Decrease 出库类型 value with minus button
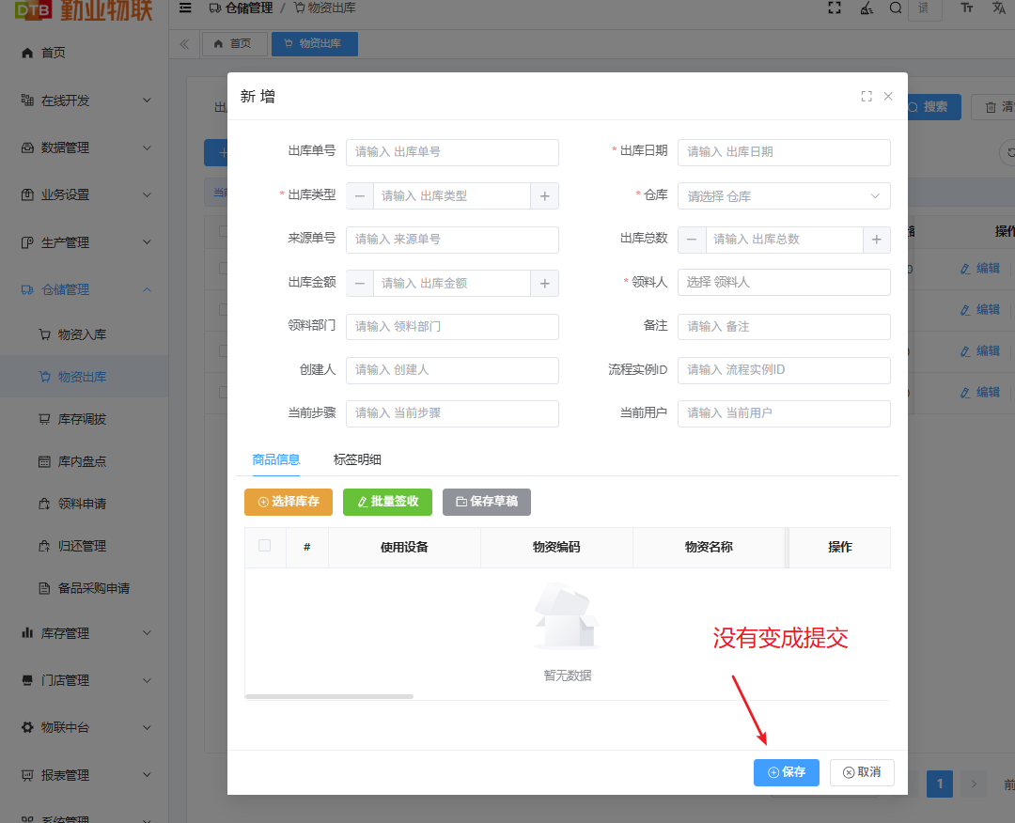The width and height of the screenshot is (1015, 823). (360, 196)
